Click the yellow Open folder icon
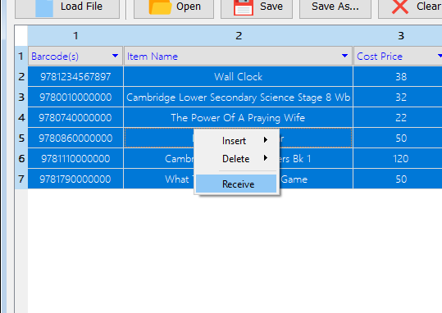Viewport: 442px width, 313px height. click(x=160, y=7)
